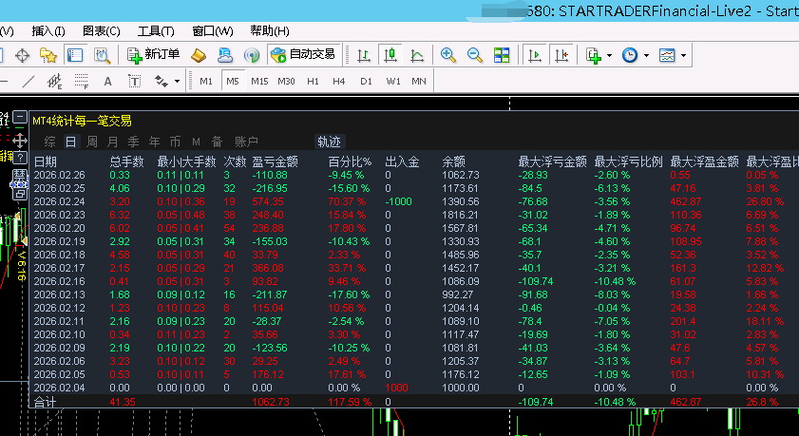
Task: Select the 月 monthly tab
Action: [113, 142]
